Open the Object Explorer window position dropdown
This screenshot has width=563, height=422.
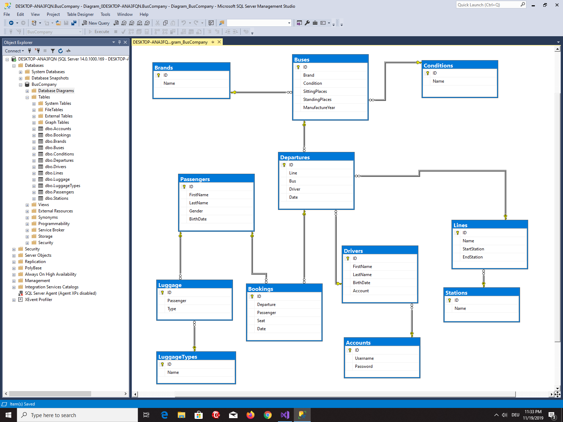click(114, 42)
